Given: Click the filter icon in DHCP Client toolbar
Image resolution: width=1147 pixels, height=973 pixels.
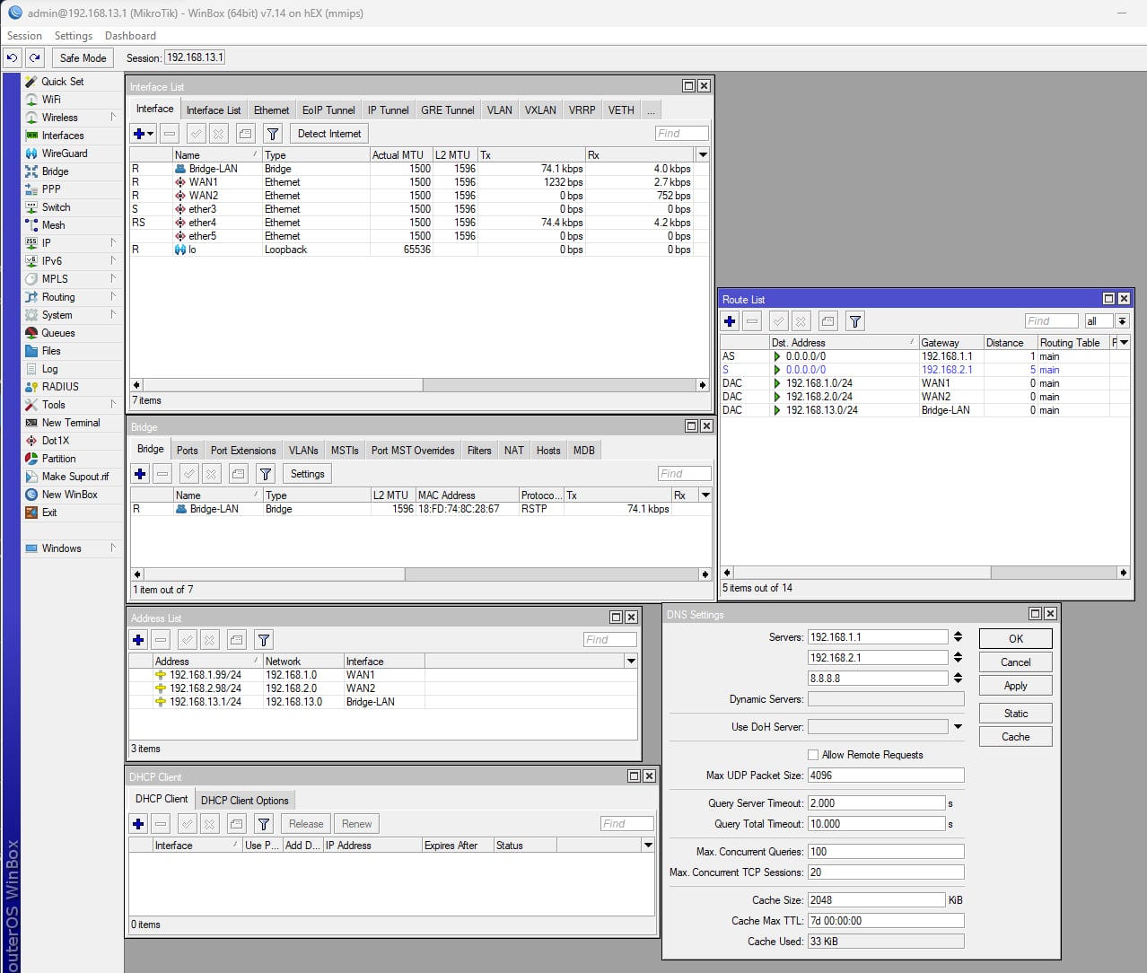Looking at the screenshot, I should [x=264, y=824].
